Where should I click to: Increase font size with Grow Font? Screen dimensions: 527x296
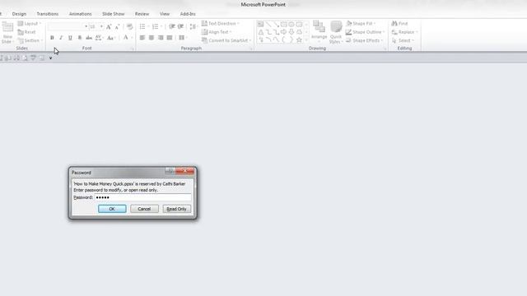[109, 26]
